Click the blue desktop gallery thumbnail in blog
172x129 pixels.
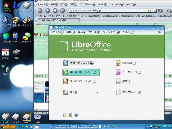point(39,97)
